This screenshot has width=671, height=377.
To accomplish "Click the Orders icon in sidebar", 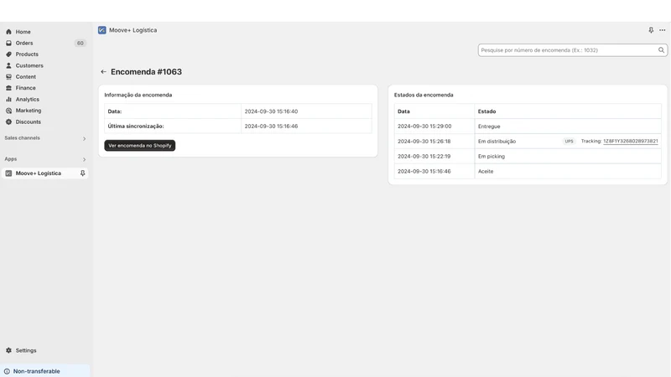I will [x=8, y=43].
